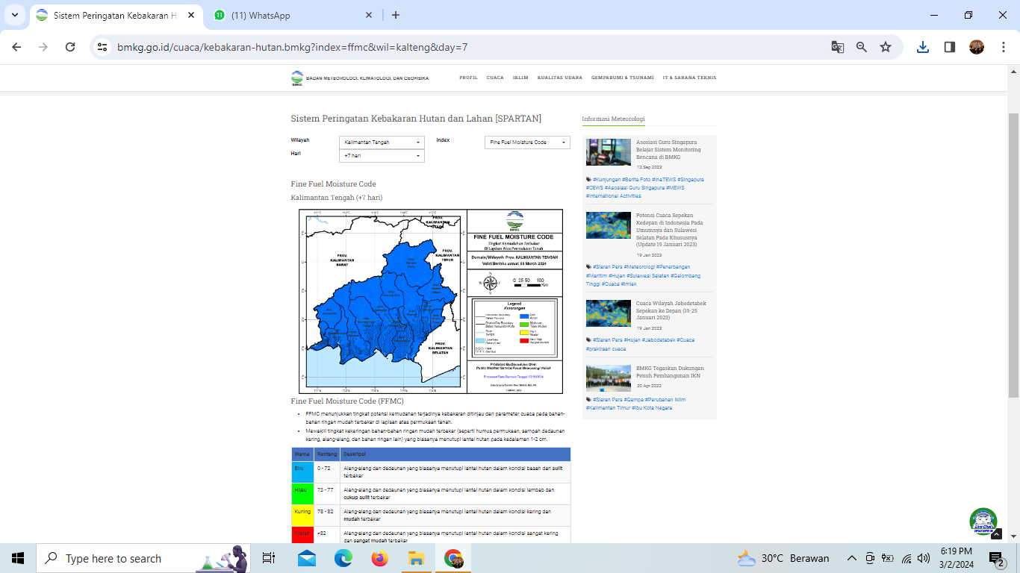The height and width of the screenshot is (573, 1020).
Task: Open site information icon in address bar
Action: pyautogui.click(x=103, y=47)
